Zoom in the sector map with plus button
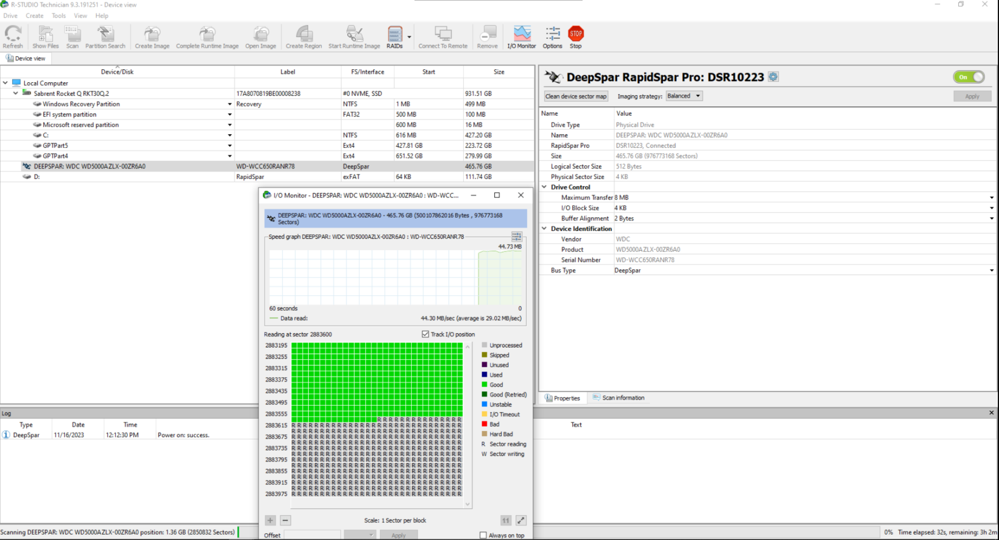 coord(270,520)
